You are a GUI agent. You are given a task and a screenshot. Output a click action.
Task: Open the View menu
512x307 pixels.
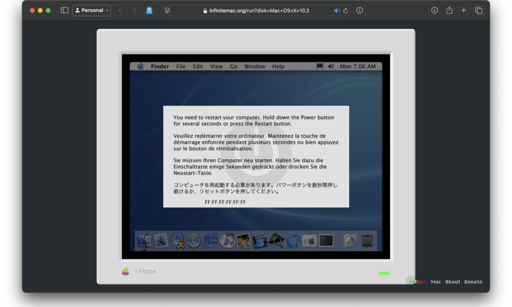216,66
